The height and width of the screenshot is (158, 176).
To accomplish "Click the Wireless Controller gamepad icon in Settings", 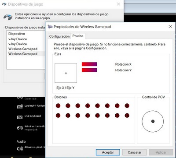I will tap(20, 128).
